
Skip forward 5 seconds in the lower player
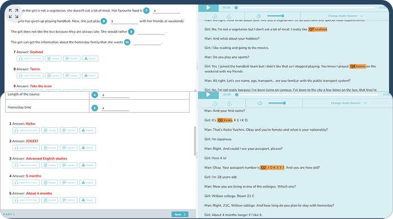[x=230, y=104]
